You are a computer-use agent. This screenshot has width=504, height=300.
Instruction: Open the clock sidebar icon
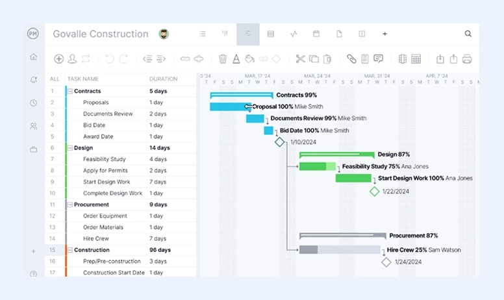33,103
